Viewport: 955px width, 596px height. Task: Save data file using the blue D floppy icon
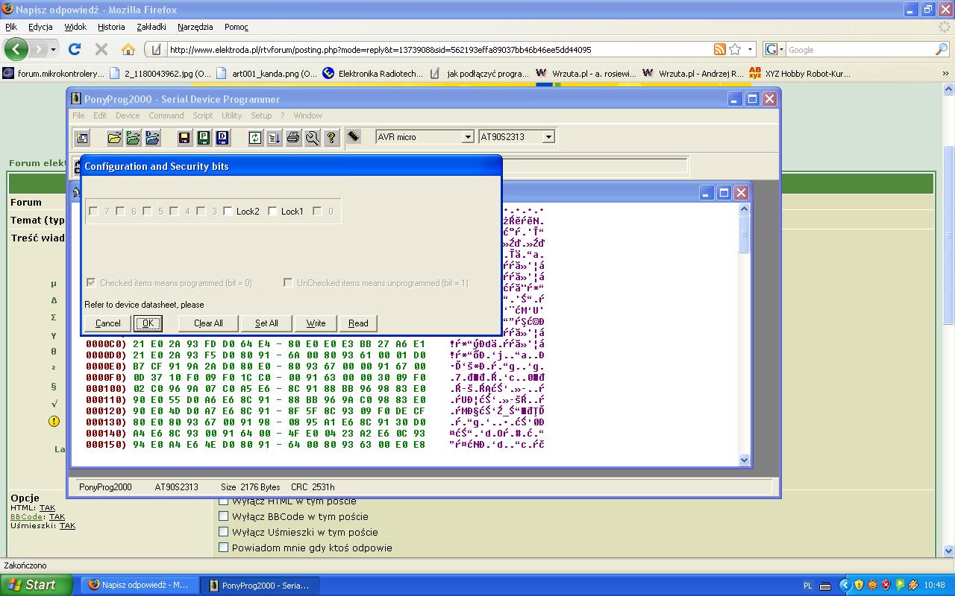[222, 138]
